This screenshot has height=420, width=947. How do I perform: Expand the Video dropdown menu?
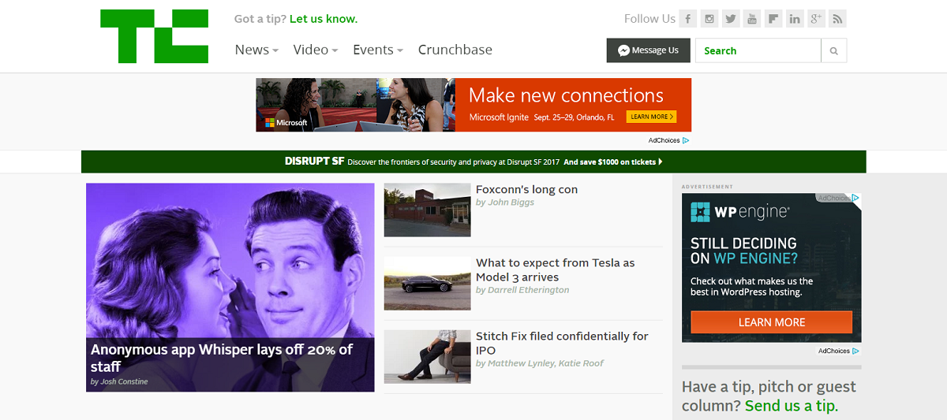[316, 50]
